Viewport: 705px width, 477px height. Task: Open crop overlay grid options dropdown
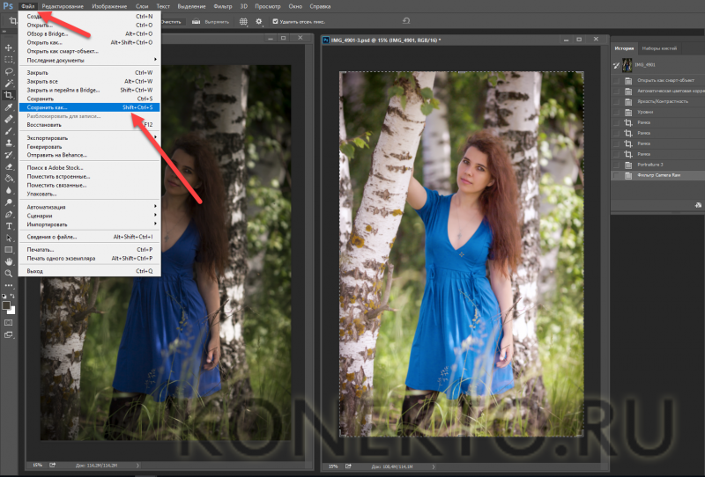[x=243, y=21]
